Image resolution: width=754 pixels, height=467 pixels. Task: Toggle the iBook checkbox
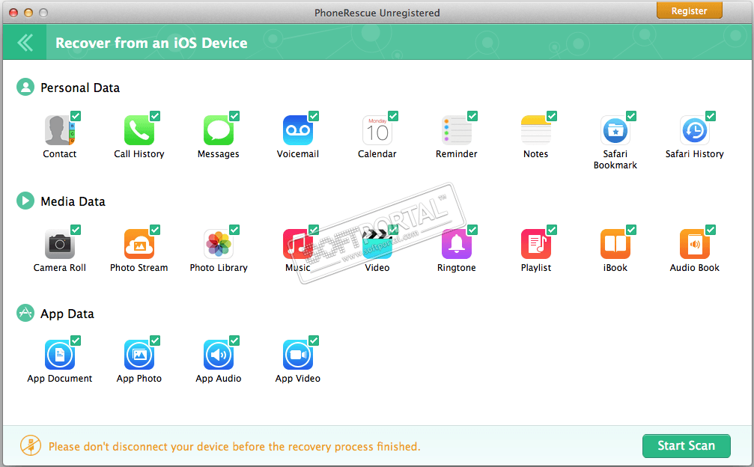pyautogui.click(x=631, y=230)
